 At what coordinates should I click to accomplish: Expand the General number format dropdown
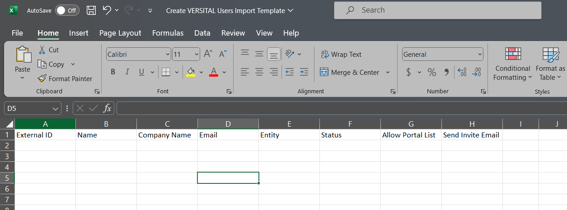479,55
